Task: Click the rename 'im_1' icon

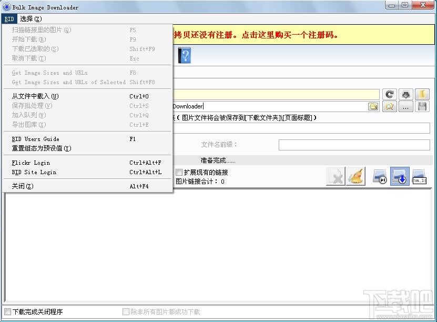Action: (x=419, y=176)
